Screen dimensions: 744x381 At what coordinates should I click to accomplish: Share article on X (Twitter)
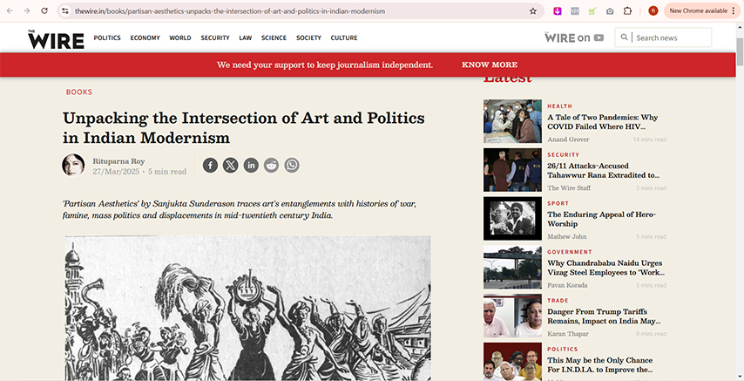pyautogui.click(x=231, y=166)
